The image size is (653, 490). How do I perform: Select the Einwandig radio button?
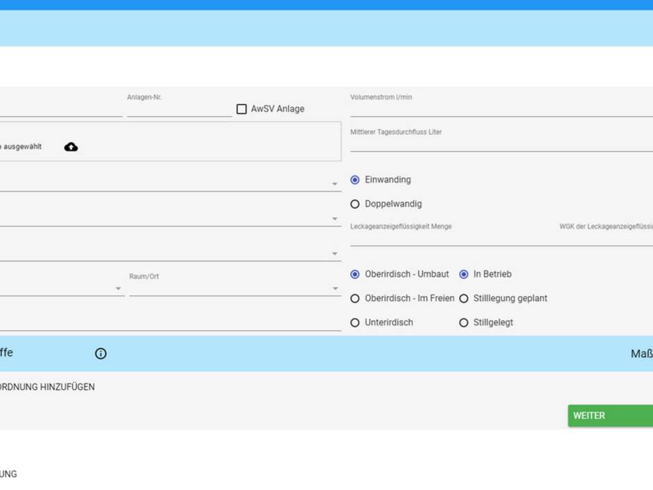click(355, 180)
